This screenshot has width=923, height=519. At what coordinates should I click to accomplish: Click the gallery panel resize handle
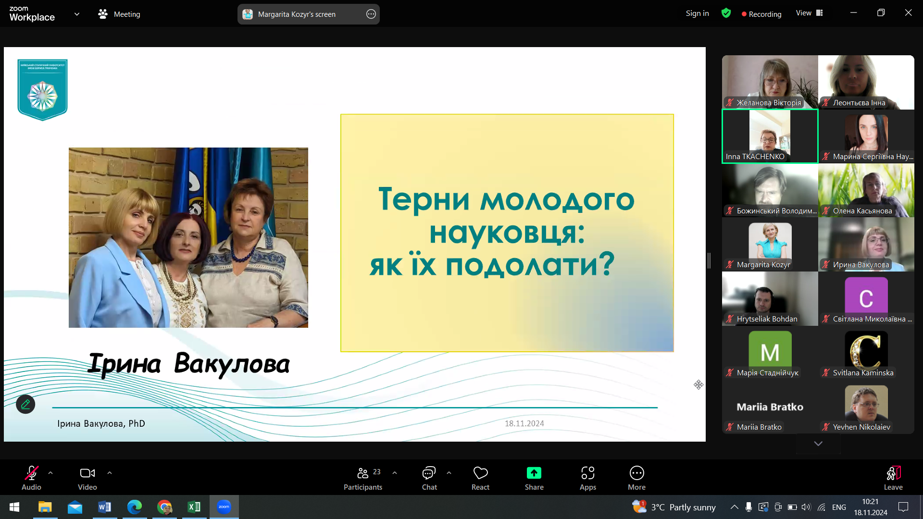[709, 260]
